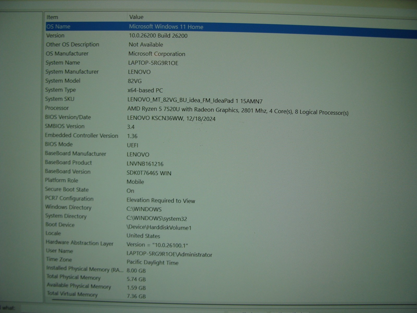Screen dimensions: 417x313
Task: Select Installed Physical Memory row
Action: tap(85, 269)
